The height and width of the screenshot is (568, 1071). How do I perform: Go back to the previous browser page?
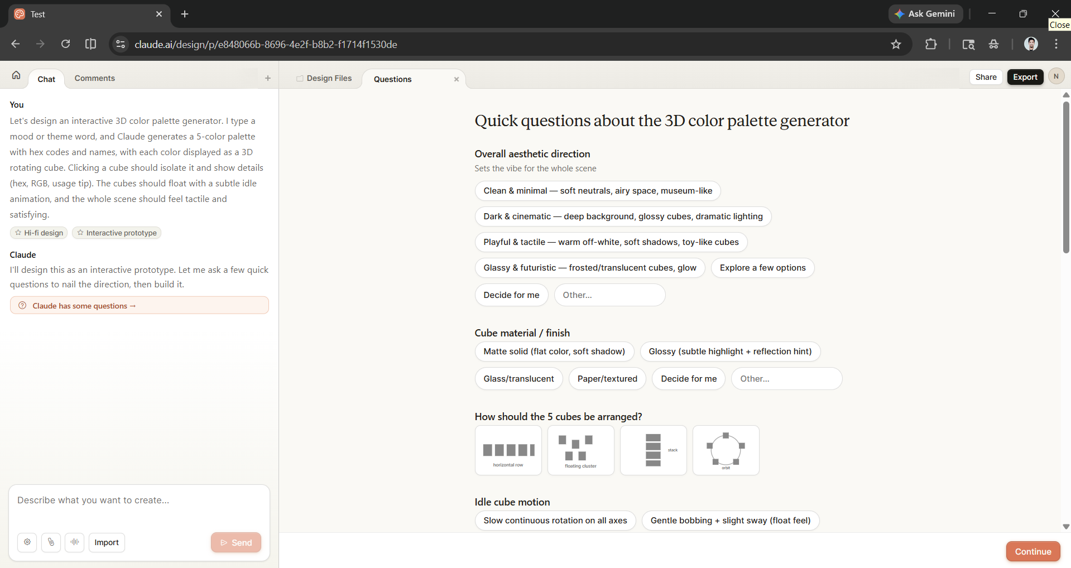coord(16,44)
